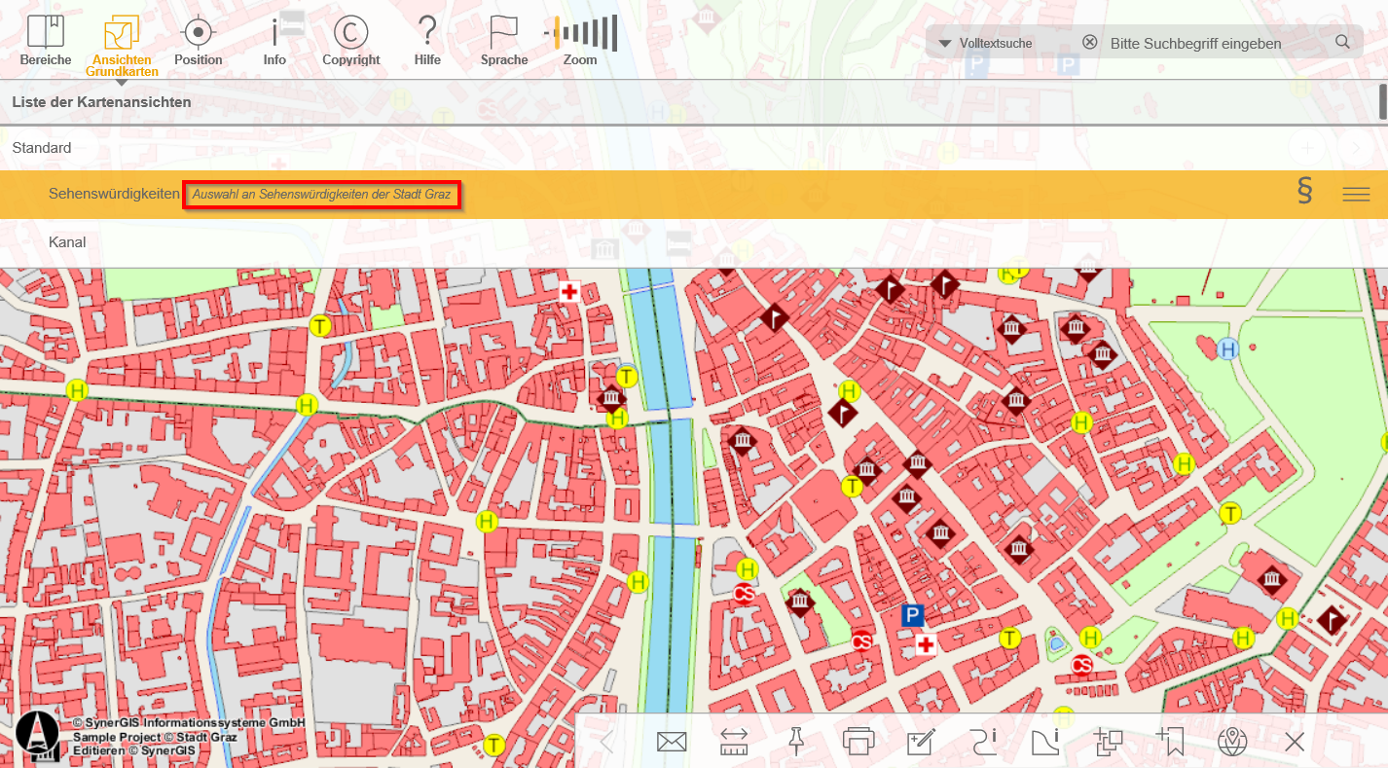The image size is (1388, 768).
Task: View map Copyright information
Action: [x=350, y=39]
